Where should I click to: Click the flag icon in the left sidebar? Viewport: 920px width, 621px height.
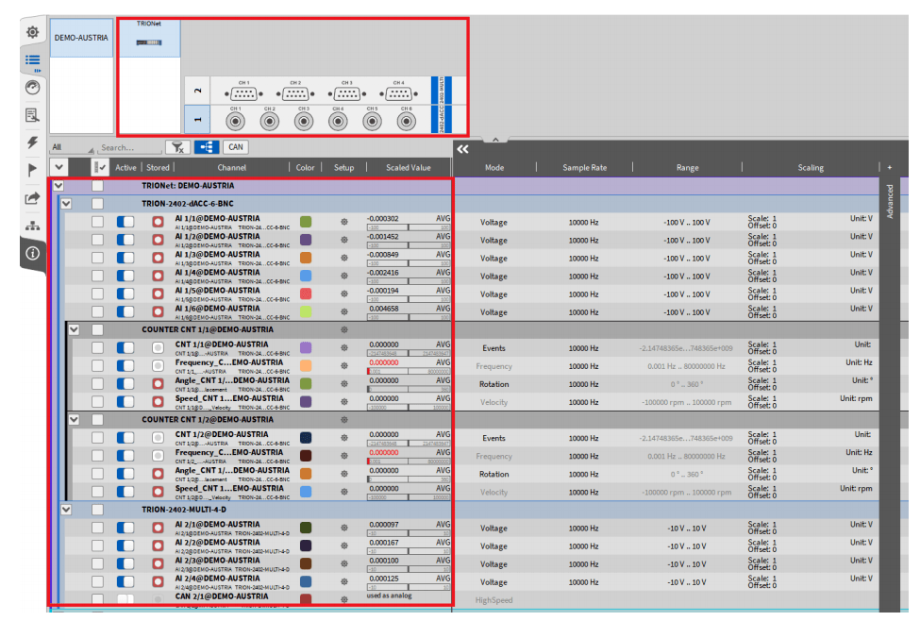[32, 170]
